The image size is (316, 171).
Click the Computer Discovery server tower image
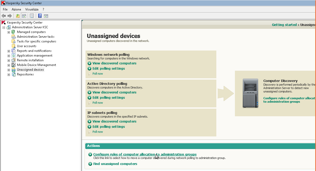point(250,93)
